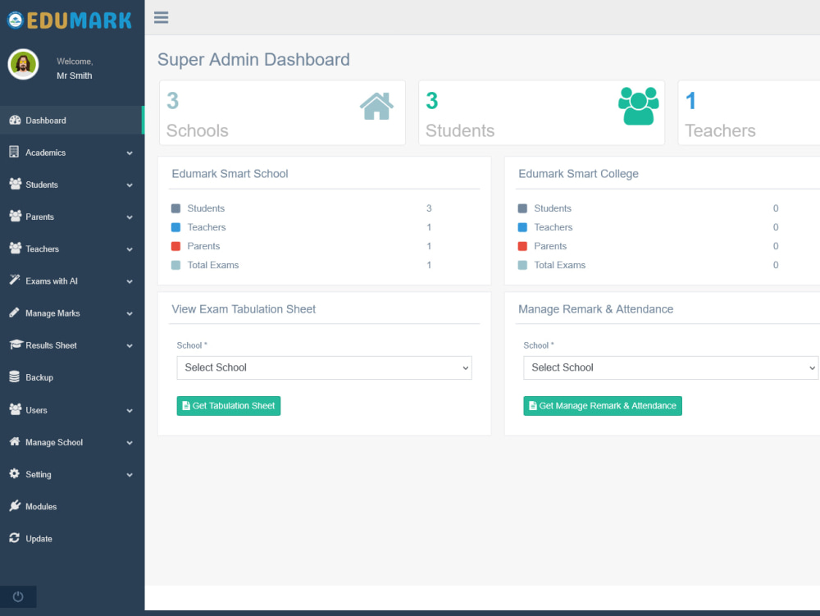Open the Teachers summary card
This screenshot has width=820, height=616.
coord(749,112)
